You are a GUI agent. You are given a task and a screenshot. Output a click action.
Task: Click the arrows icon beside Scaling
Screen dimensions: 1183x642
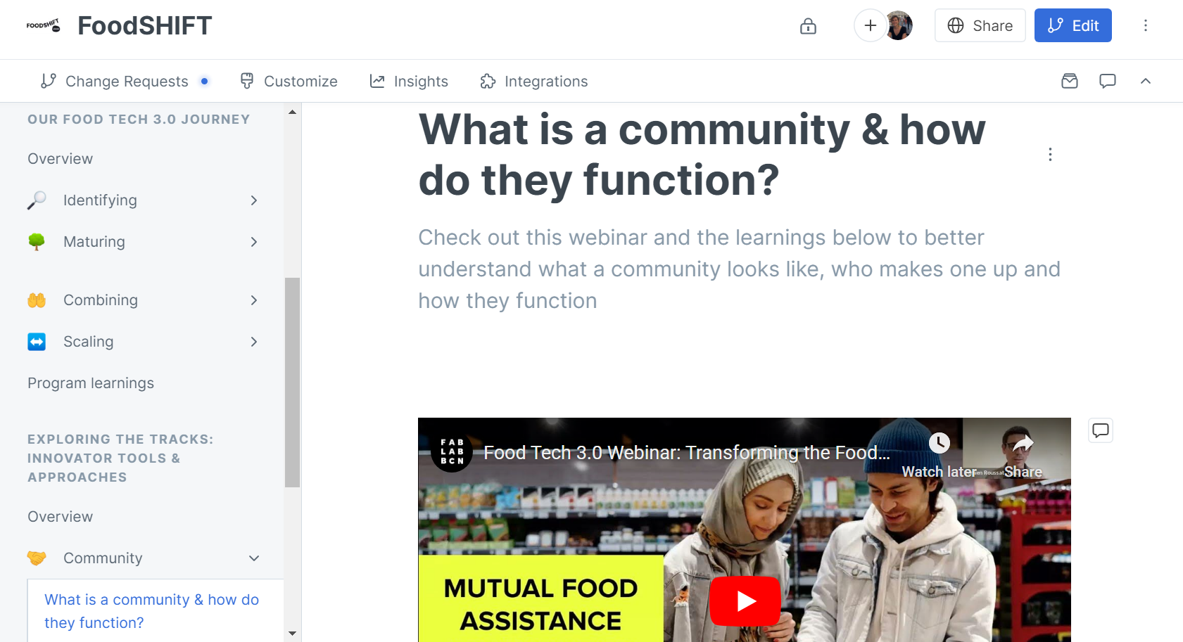pos(37,341)
